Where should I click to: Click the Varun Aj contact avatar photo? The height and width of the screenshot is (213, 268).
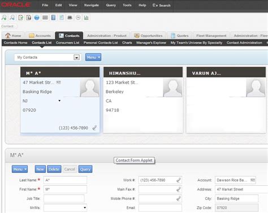click(256, 88)
